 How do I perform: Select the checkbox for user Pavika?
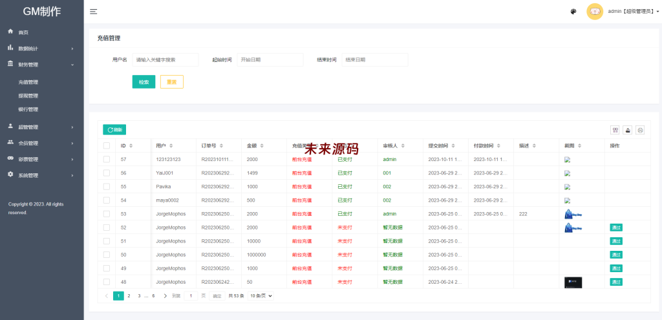click(x=107, y=186)
